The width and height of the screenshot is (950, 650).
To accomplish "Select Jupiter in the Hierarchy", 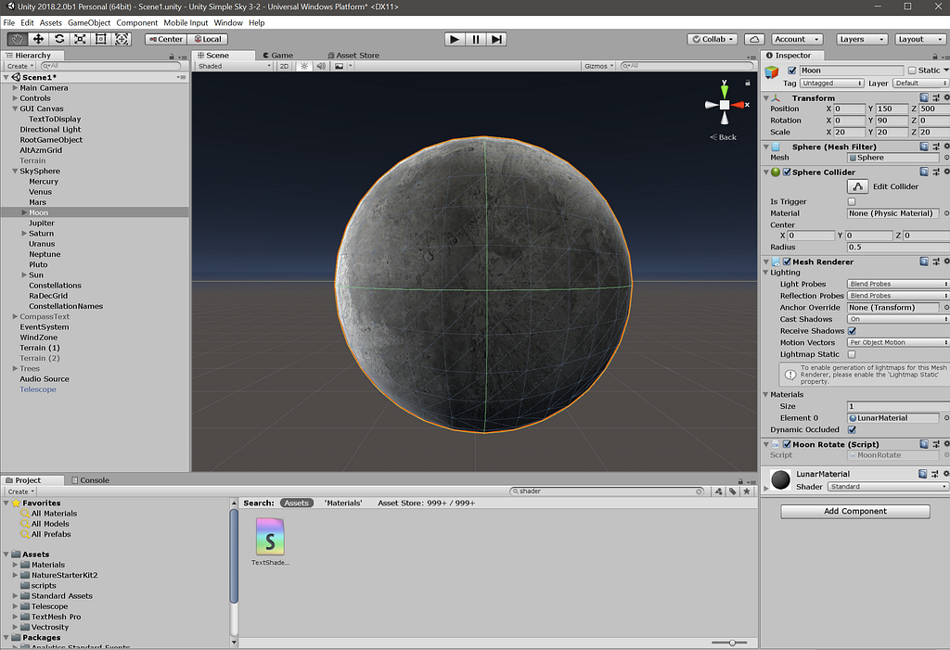I will (x=42, y=223).
